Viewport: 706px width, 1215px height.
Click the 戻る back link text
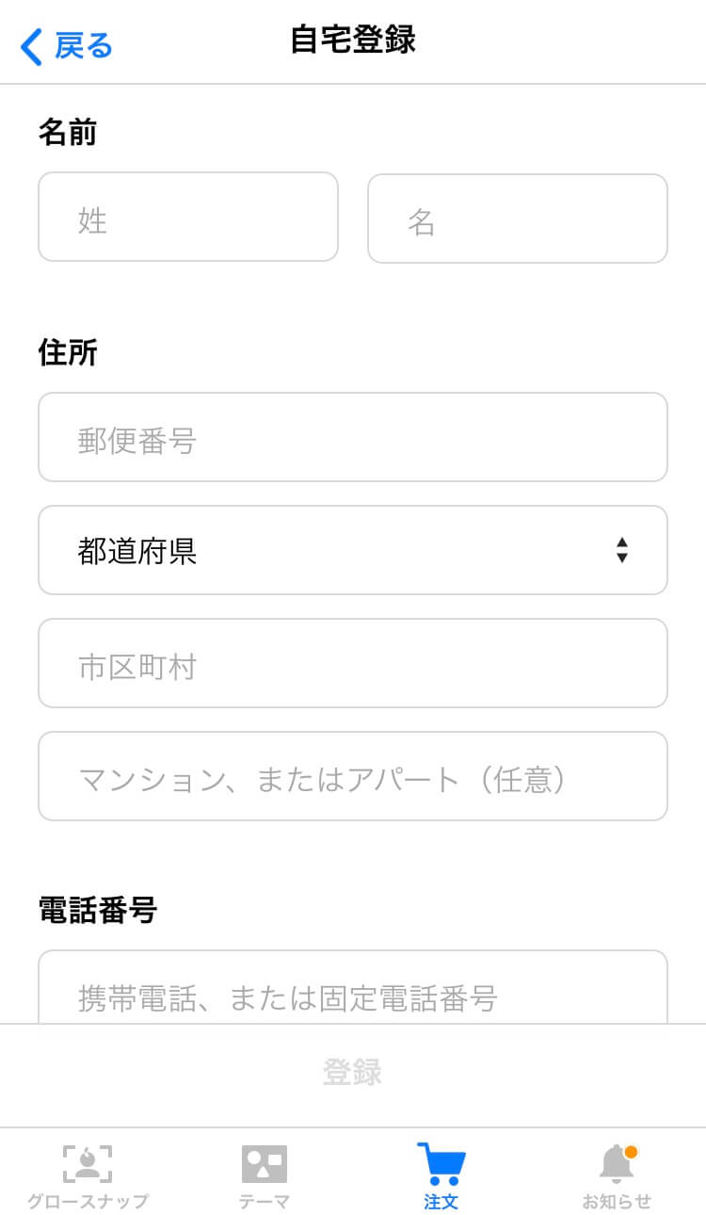pyautogui.click(x=84, y=45)
